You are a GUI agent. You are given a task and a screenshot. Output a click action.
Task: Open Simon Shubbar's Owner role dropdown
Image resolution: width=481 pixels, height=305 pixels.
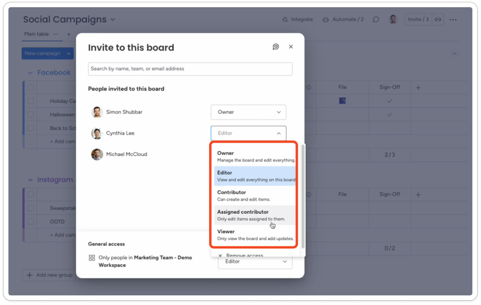point(248,112)
